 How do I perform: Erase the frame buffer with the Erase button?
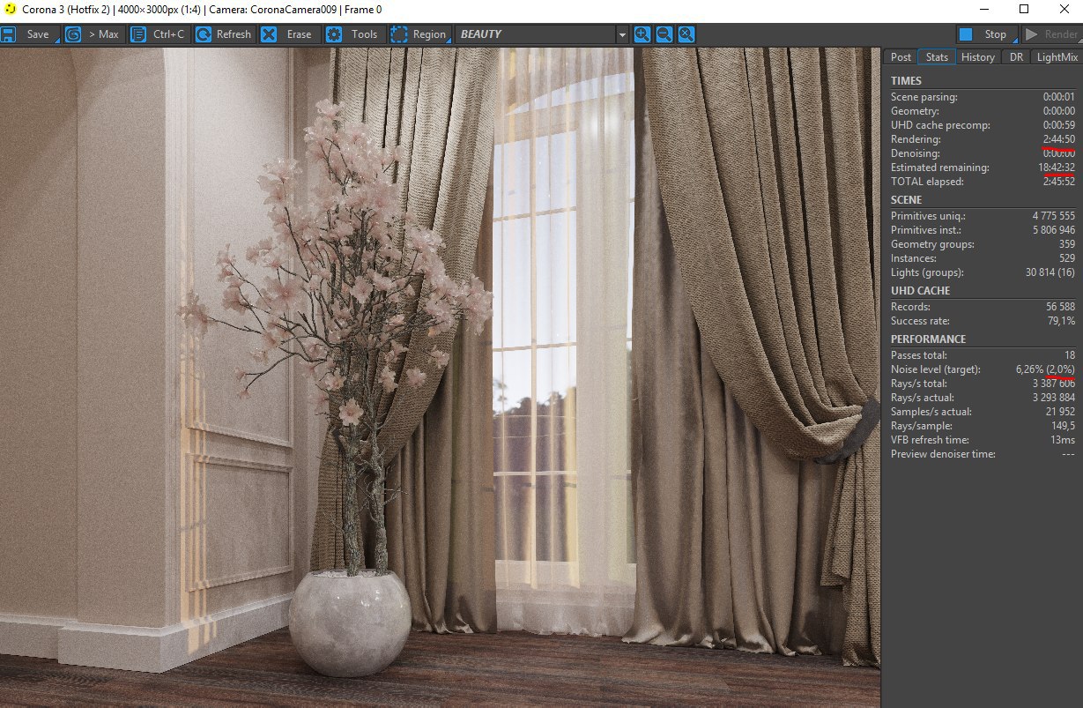click(x=289, y=34)
